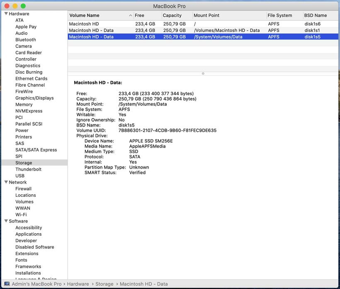Click Macintosh HD - Data in the path bar

[144, 284]
